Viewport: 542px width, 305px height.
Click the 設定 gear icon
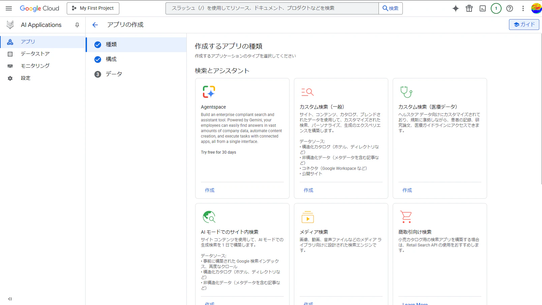point(10,78)
